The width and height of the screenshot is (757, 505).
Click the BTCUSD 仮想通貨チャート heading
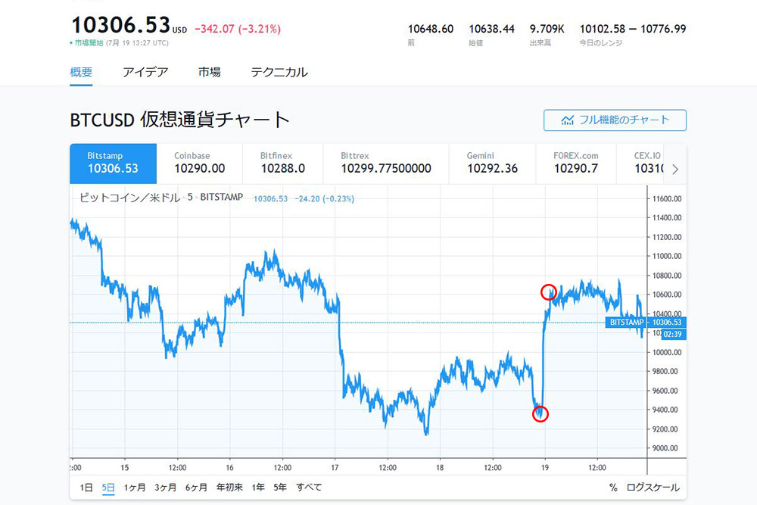179,120
